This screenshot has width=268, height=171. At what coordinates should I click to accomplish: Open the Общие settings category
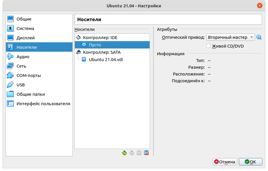39,19
